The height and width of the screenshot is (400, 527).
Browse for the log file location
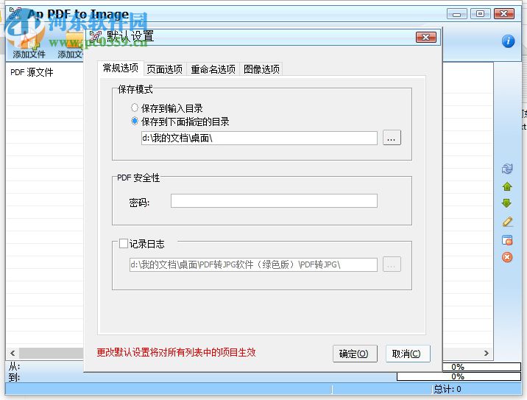392,264
